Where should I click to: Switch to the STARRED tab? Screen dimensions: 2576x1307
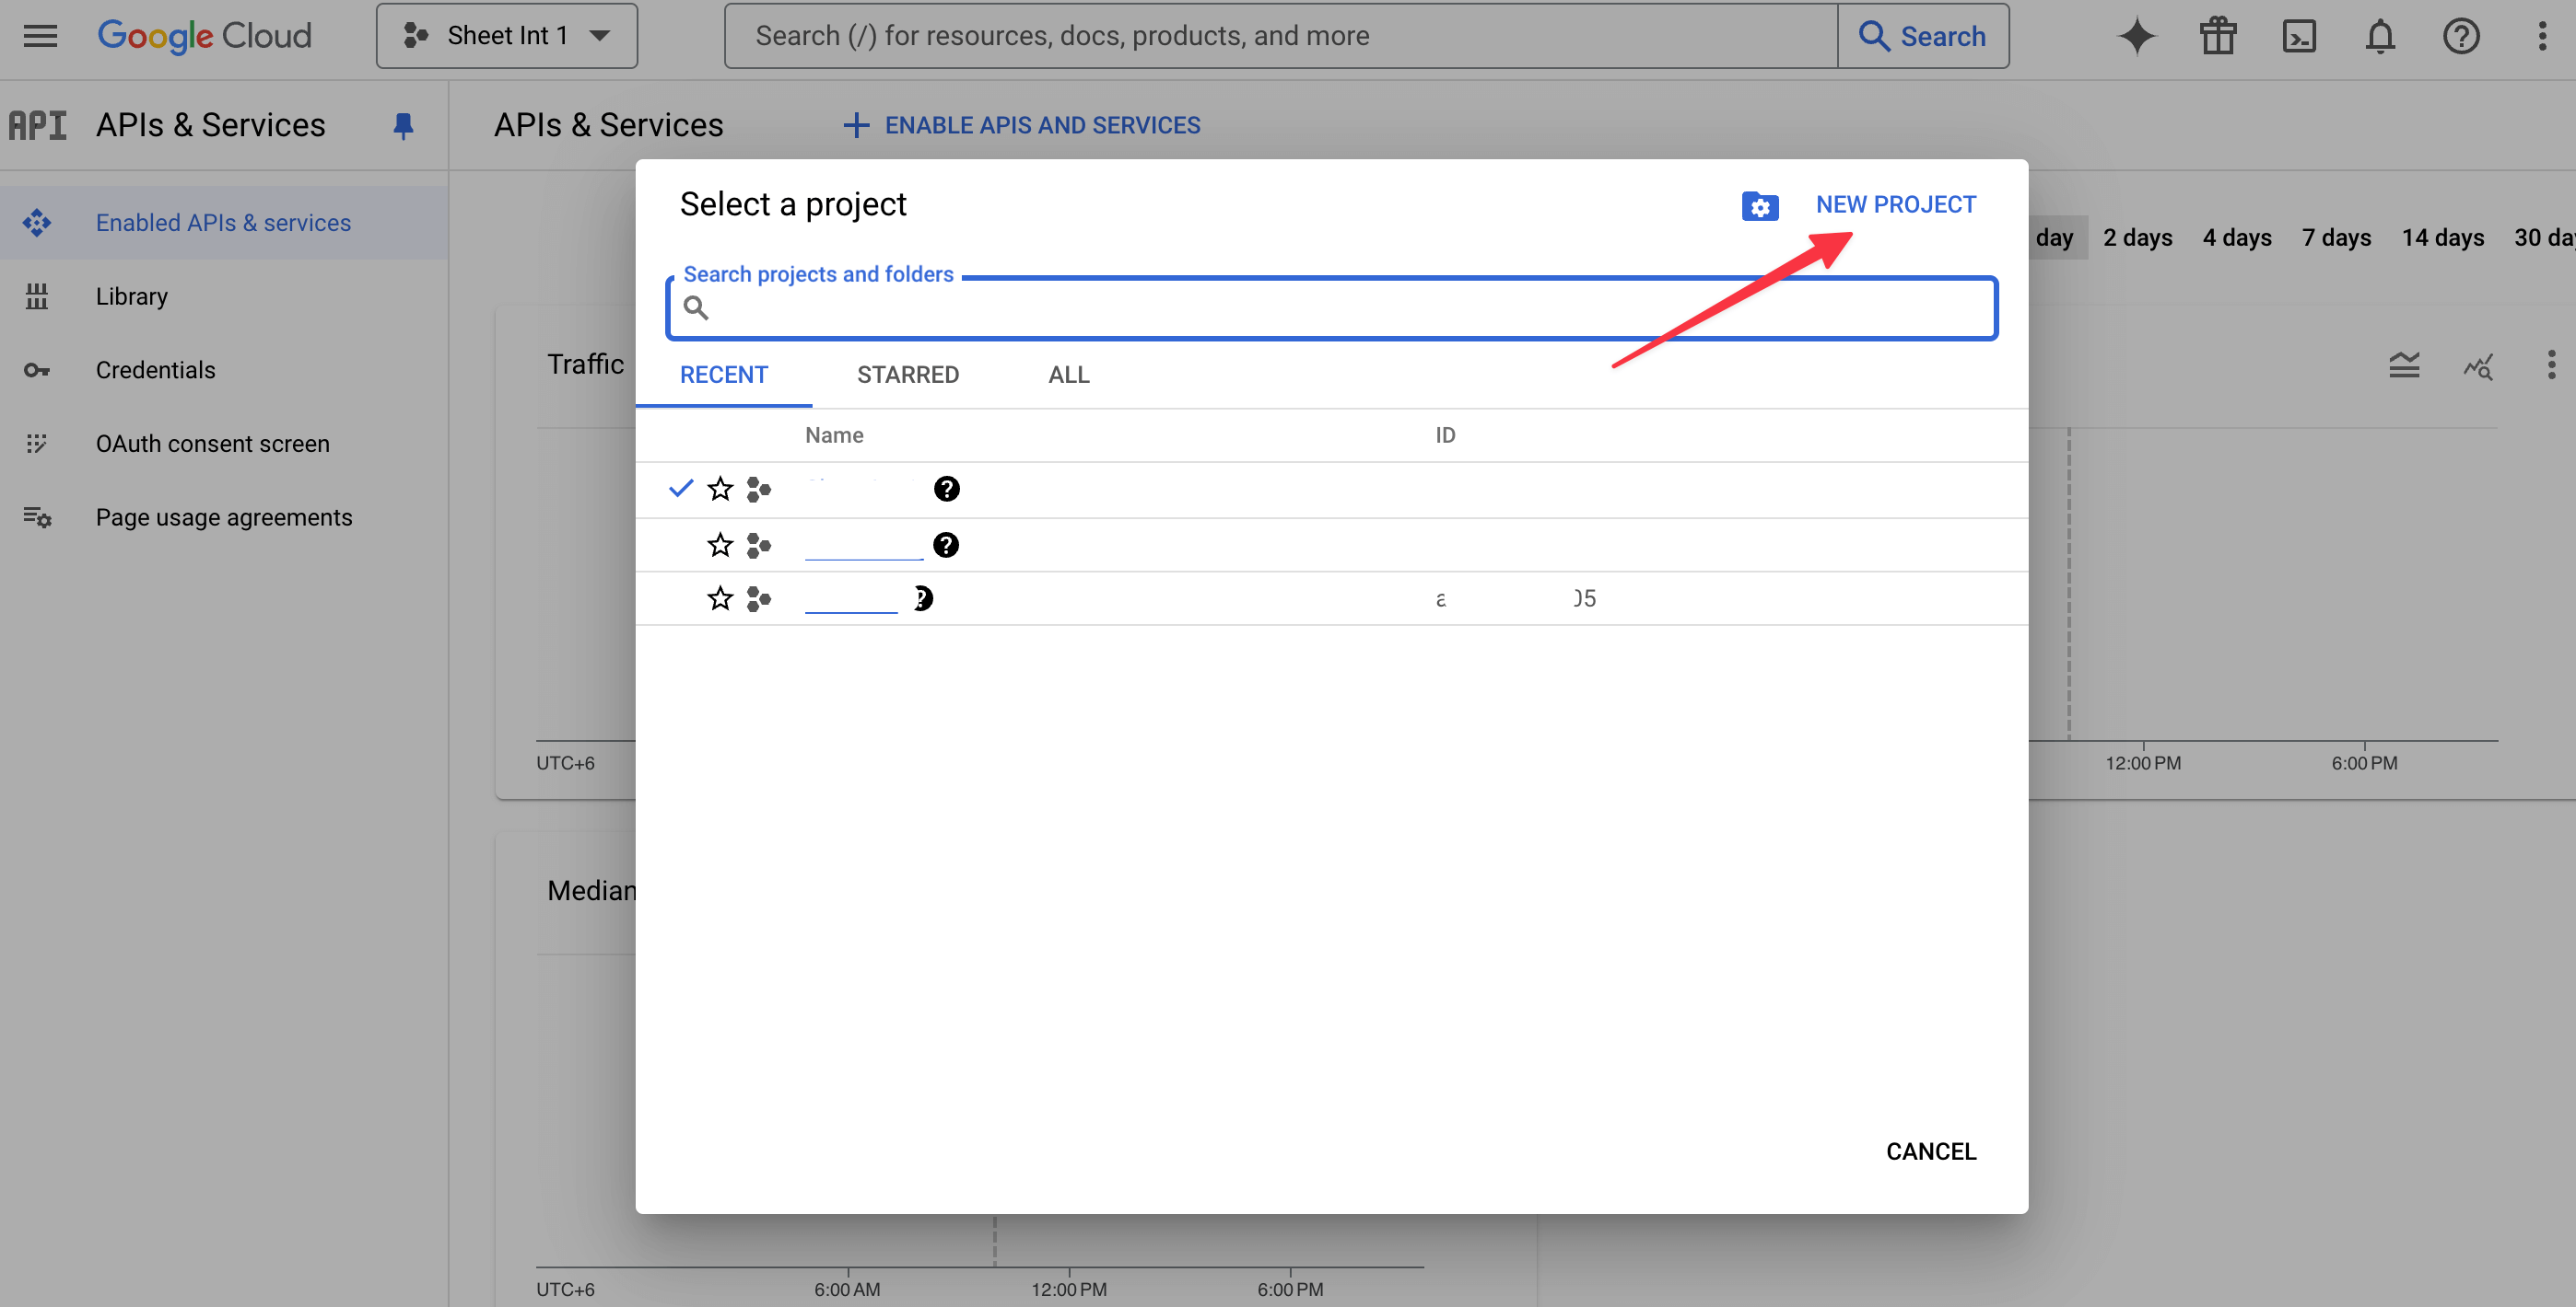coord(908,375)
